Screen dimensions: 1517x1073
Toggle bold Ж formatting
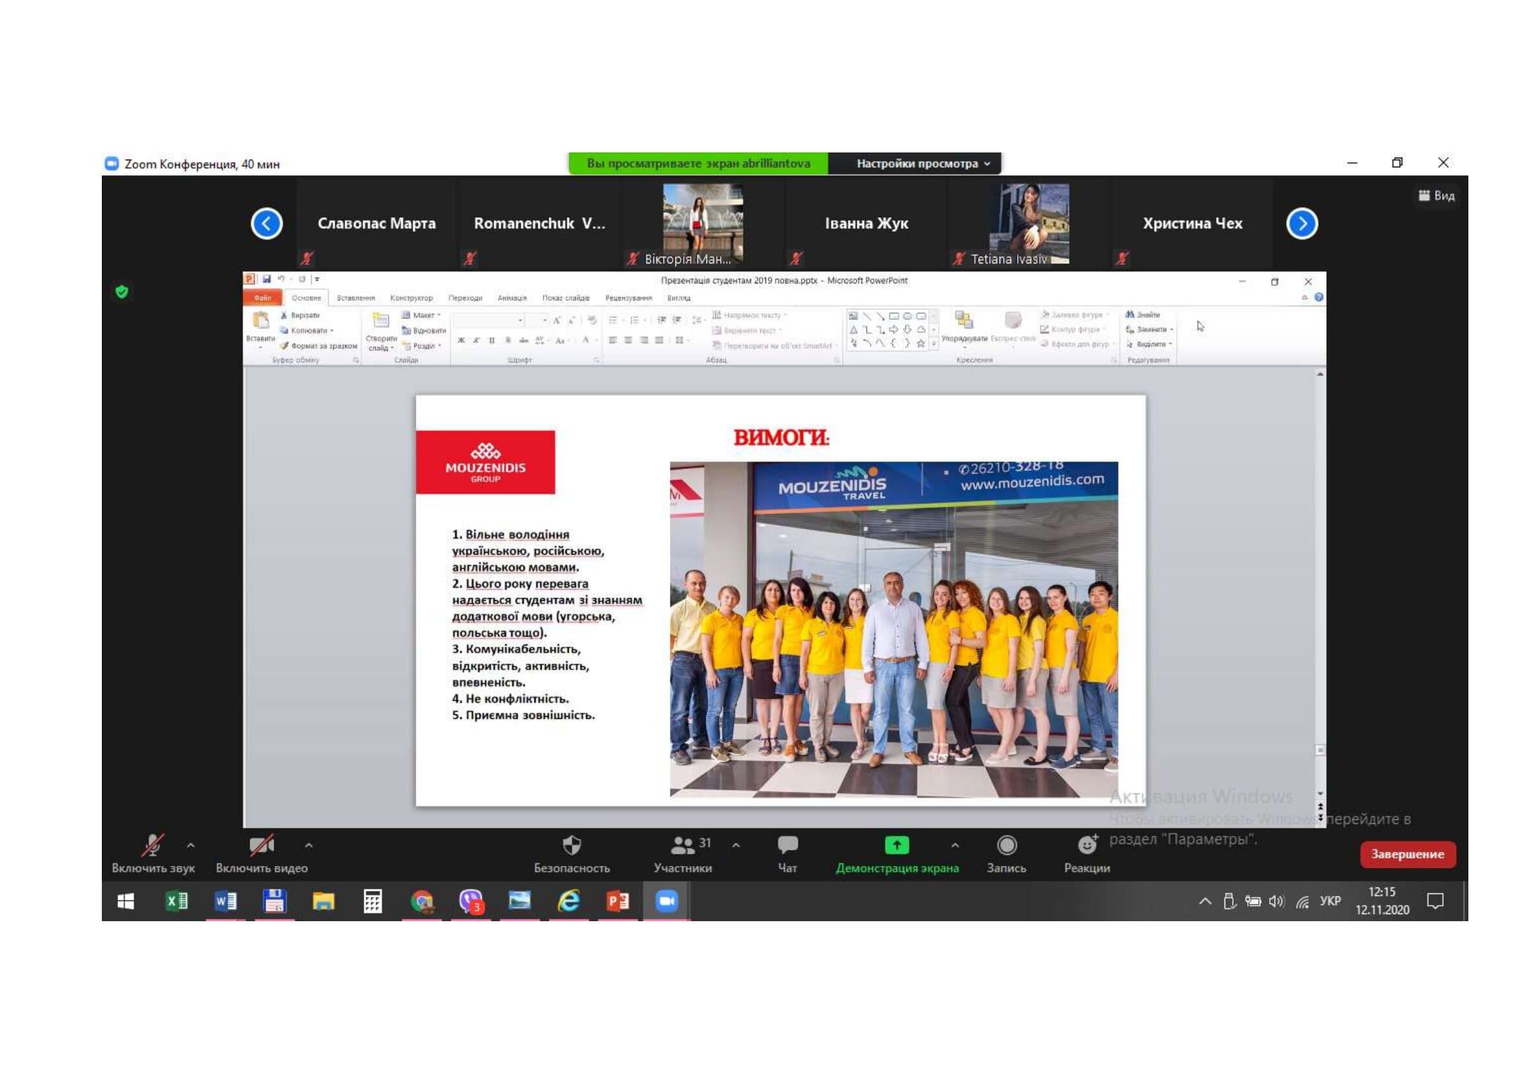pyautogui.click(x=461, y=341)
